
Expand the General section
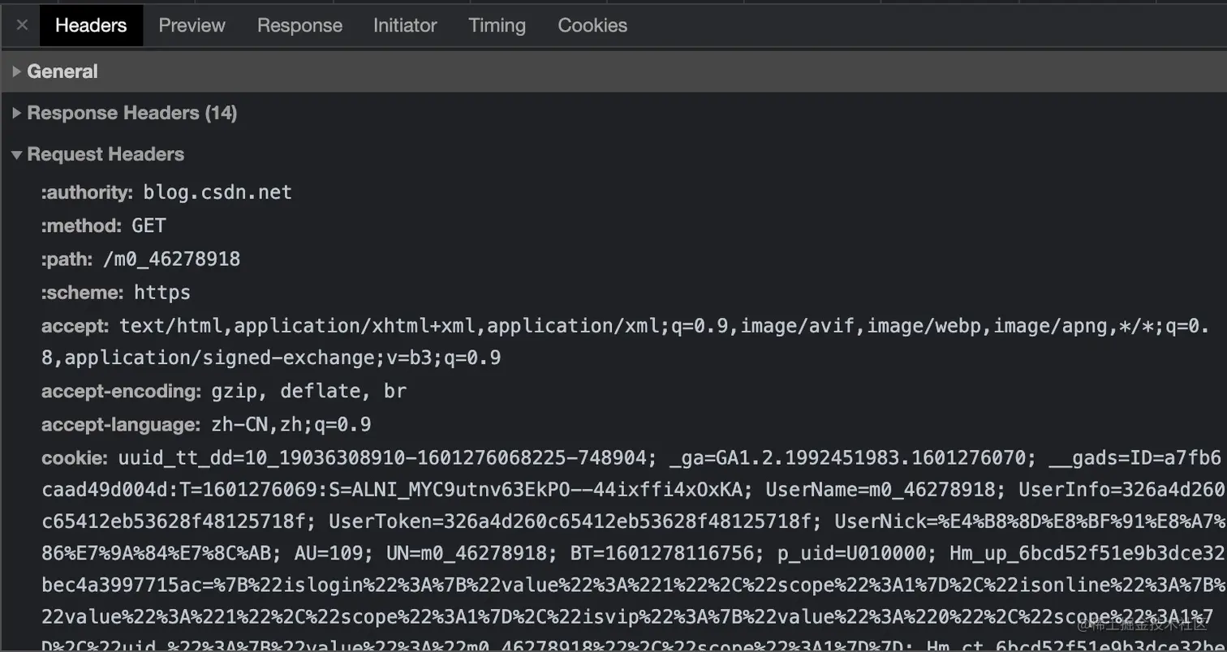[x=613, y=71]
